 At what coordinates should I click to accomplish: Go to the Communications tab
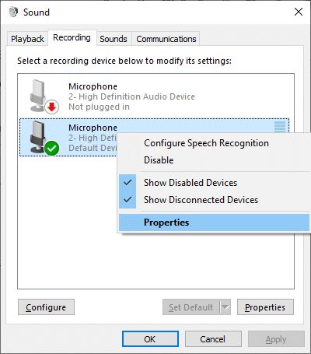point(166,39)
